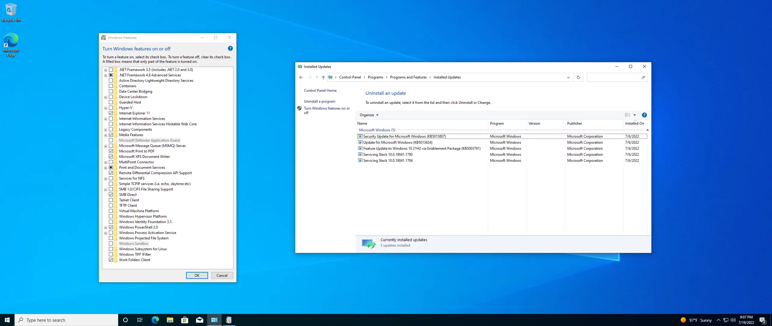Click Programs in the breadcrumb path
Image resolution: width=772 pixels, height=326 pixels.
coord(375,77)
